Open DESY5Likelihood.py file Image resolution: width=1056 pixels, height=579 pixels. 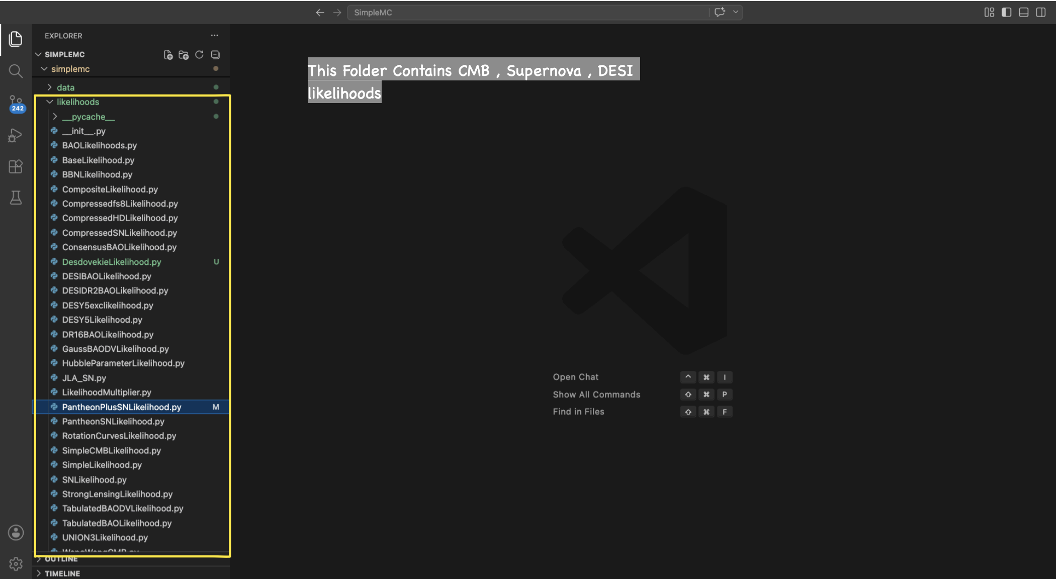tap(132, 320)
